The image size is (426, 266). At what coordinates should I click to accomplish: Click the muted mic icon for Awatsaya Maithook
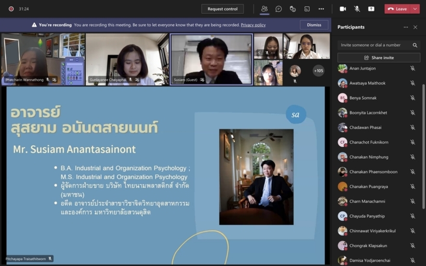coord(412,83)
